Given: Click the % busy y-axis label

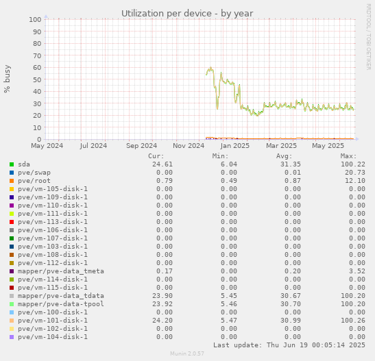Looking at the screenshot, I should (x=7, y=79).
